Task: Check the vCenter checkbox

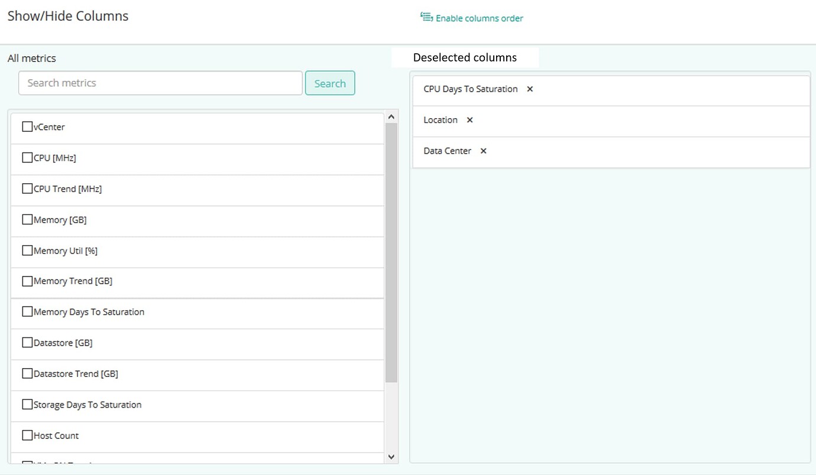Action: pos(27,126)
